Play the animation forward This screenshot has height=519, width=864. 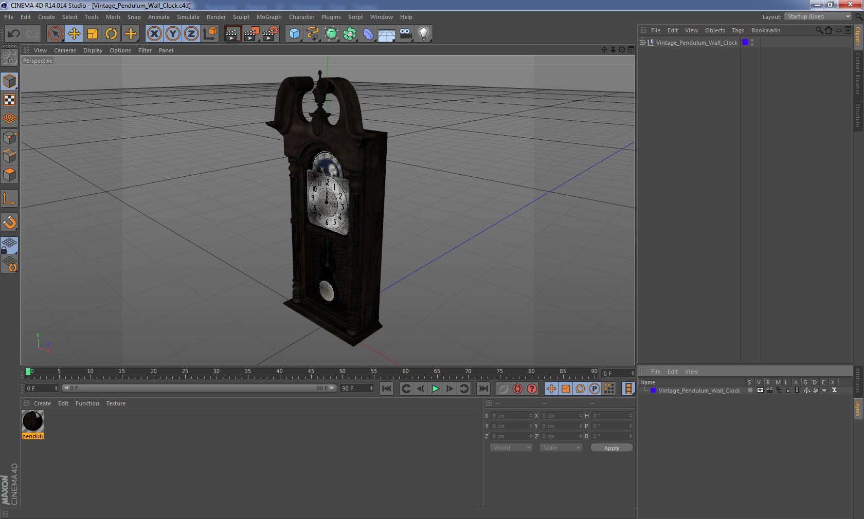point(435,388)
